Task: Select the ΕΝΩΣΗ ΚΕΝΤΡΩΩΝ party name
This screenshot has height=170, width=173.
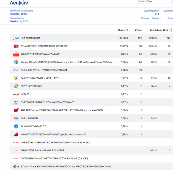Action: point(31,86)
